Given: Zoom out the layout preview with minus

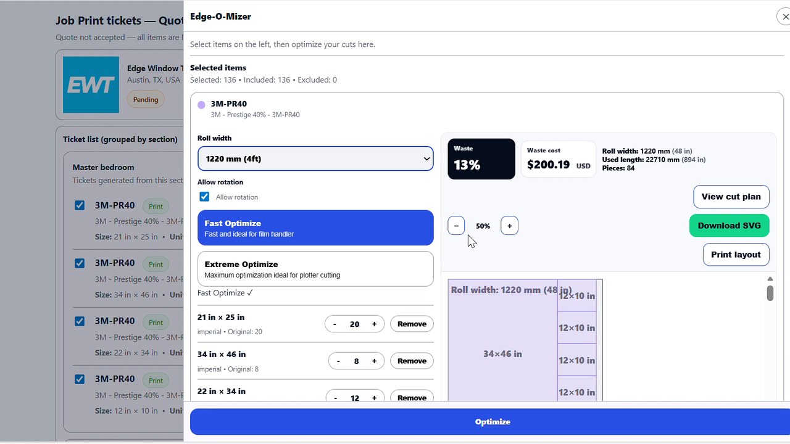Looking at the screenshot, I should [456, 226].
